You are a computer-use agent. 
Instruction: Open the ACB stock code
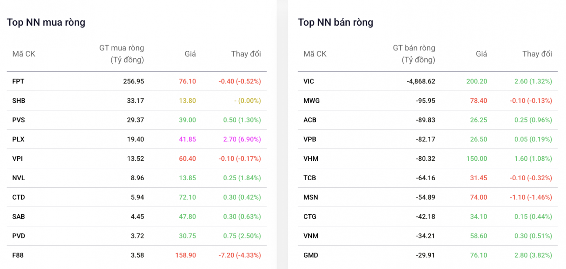tap(310, 120)
